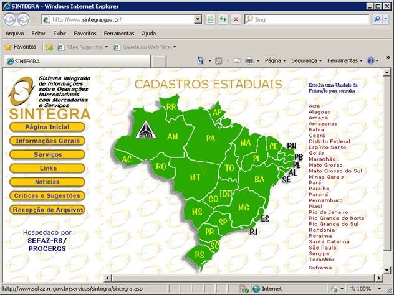Expand the Galeria do Web Slice dropdown
Viewport: 394px width, 295px height.
(x=175, y=47)
